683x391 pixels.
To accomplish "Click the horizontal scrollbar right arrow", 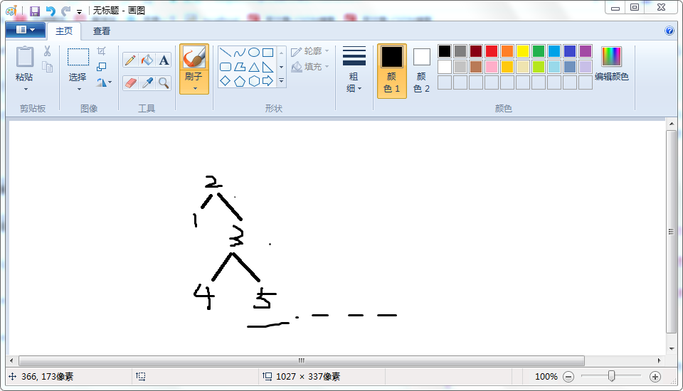I will tap(659, 360).
